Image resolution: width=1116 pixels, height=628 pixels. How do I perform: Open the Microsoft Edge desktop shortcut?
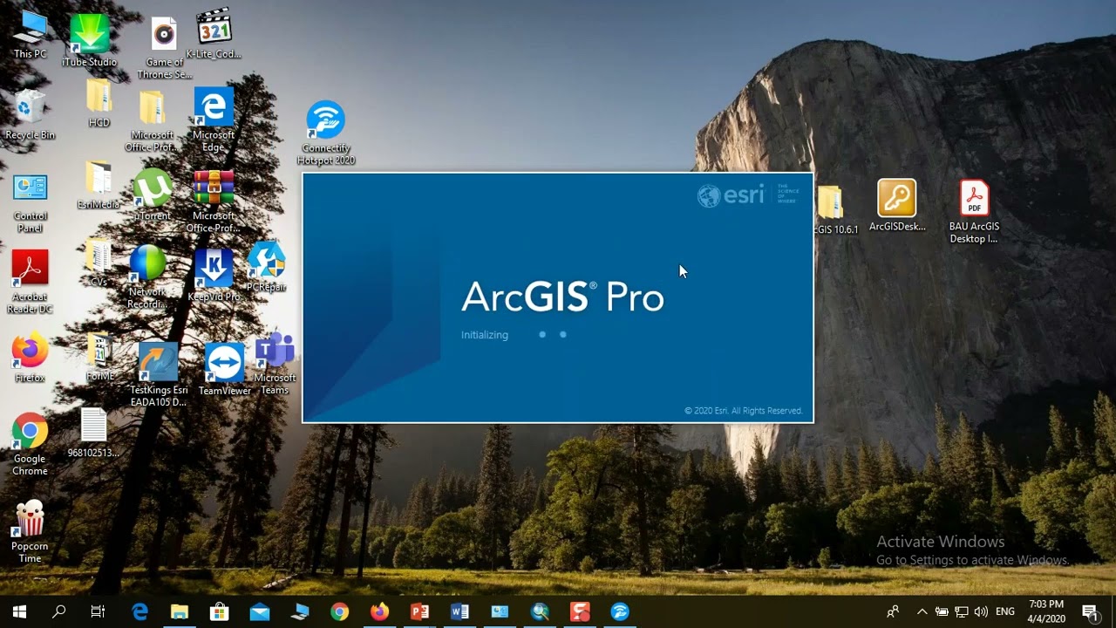(x=214, y=119)
